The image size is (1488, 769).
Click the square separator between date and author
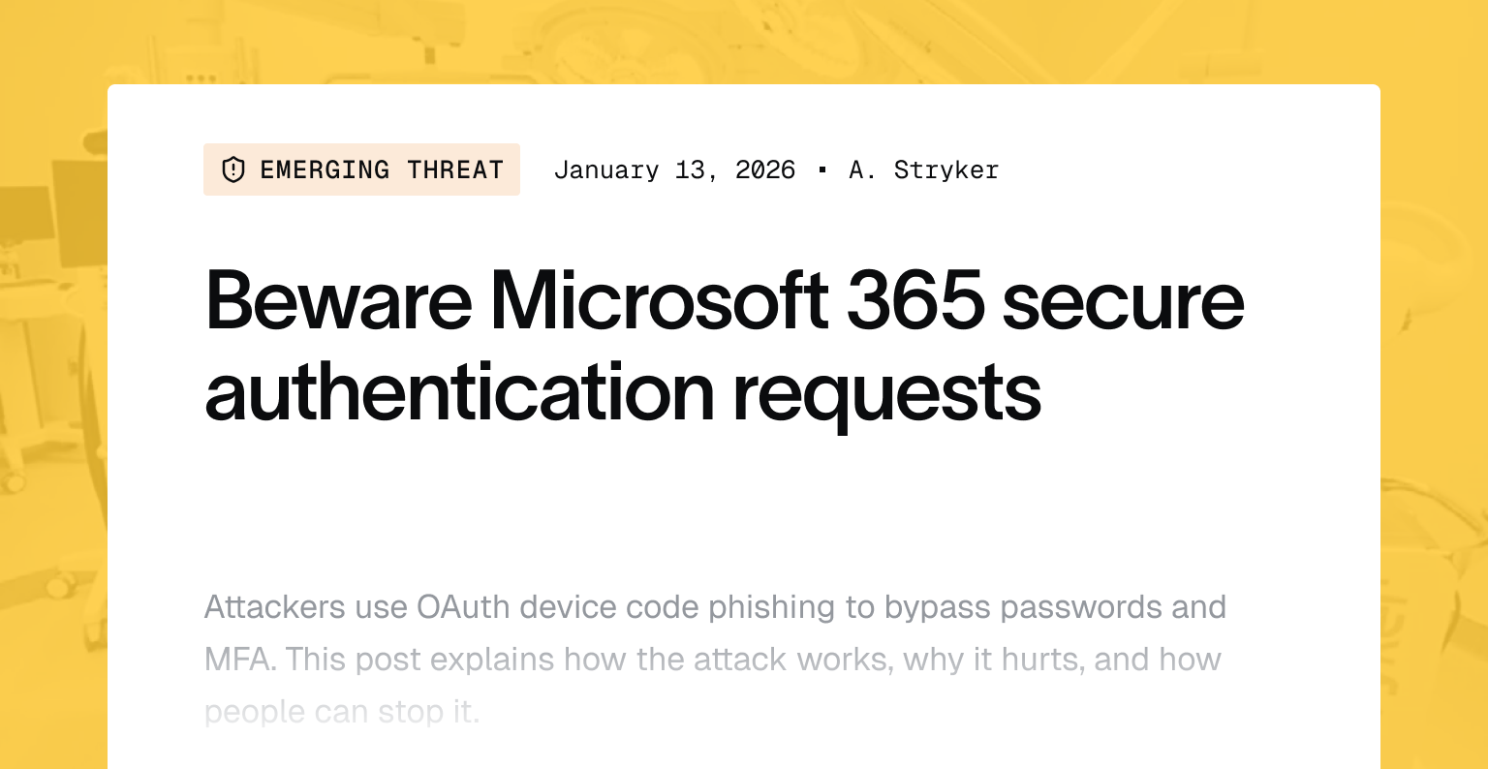(822, 170)
